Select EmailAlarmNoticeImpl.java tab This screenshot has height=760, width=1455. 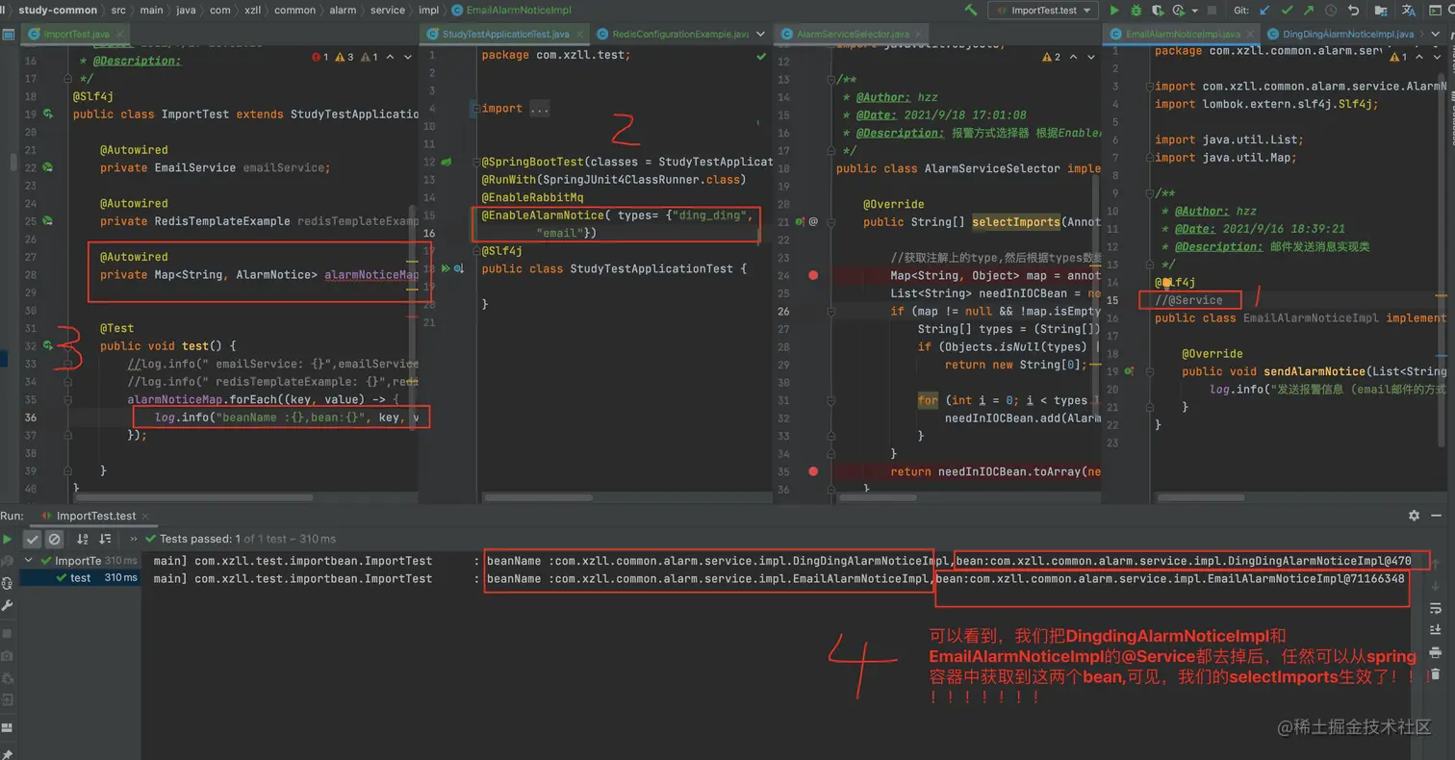(x=1181, y=34)
